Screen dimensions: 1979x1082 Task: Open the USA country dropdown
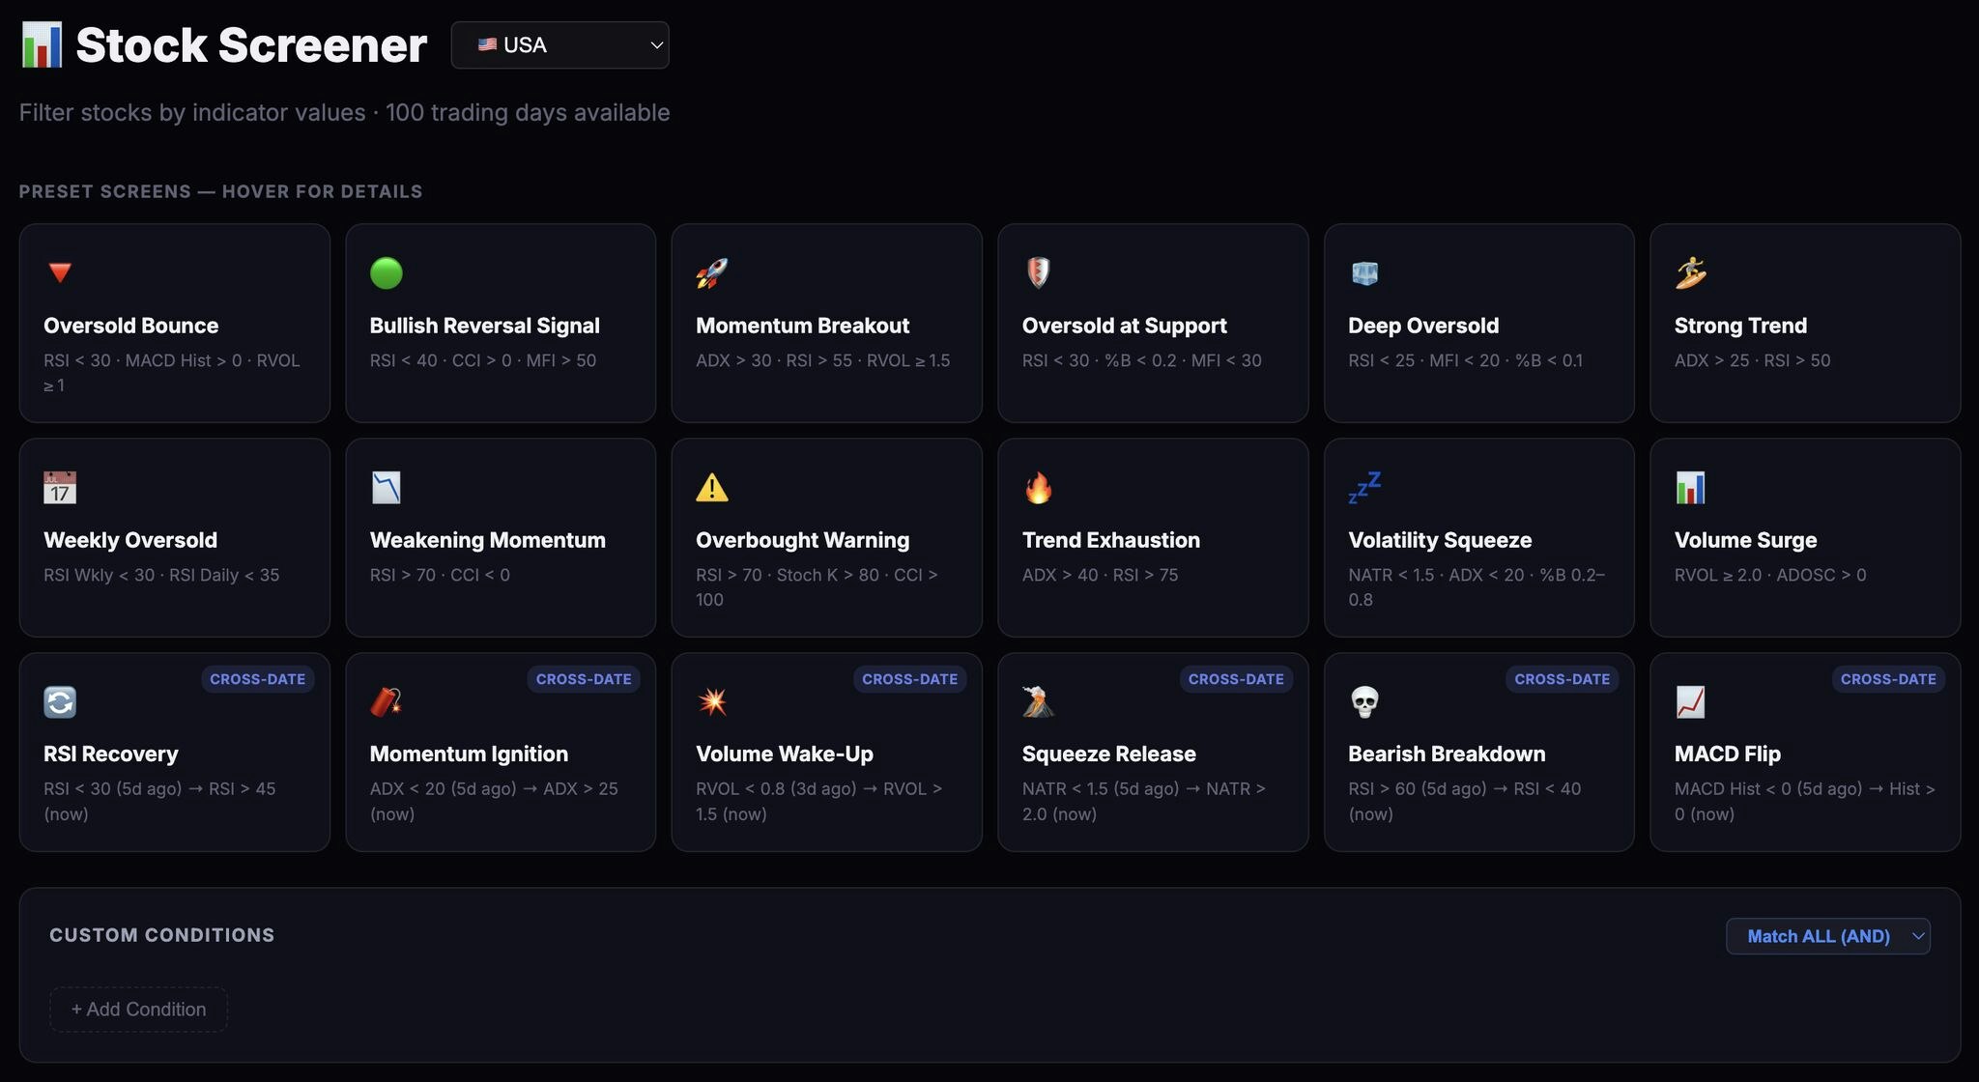point(559,45)
